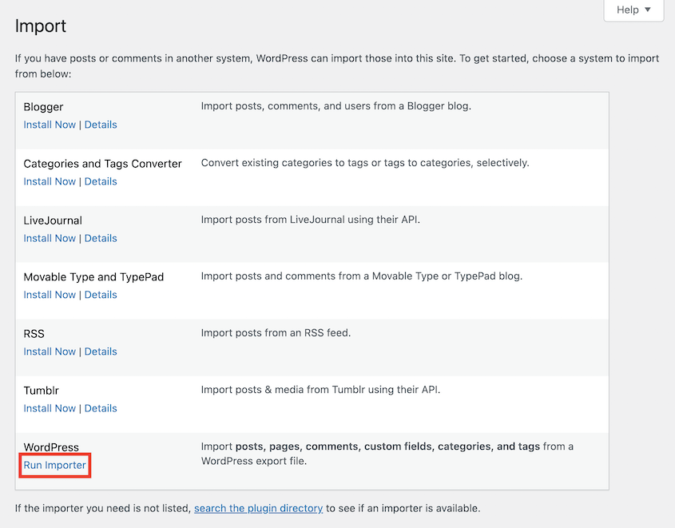Install the Movable Type and TypePad importer
The width and height of the screenshot is (675, 528).
[50, 295]
